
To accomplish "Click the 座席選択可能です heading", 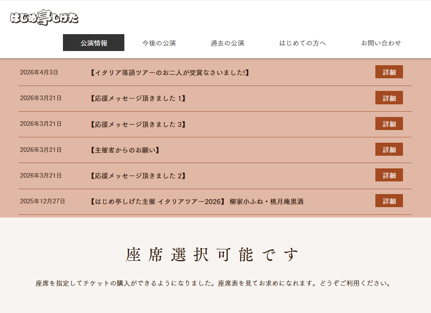I will 212,255.
